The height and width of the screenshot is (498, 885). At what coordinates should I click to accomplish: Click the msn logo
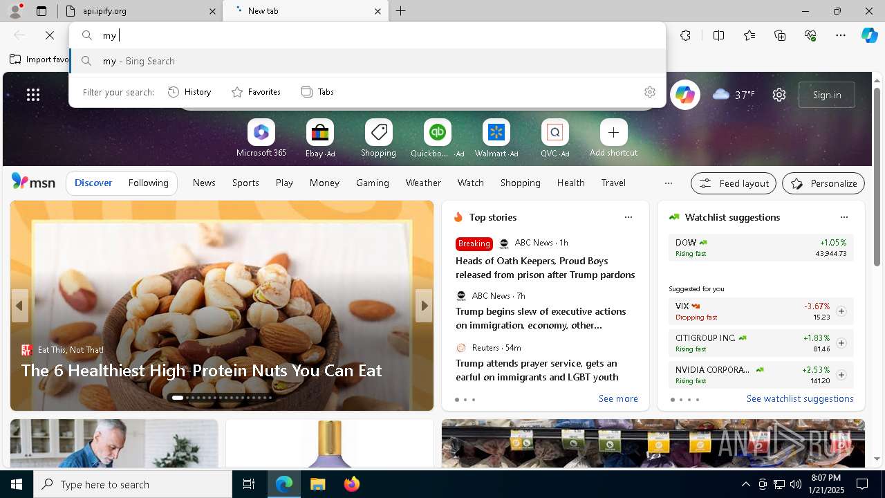click(x=33, y=182)
